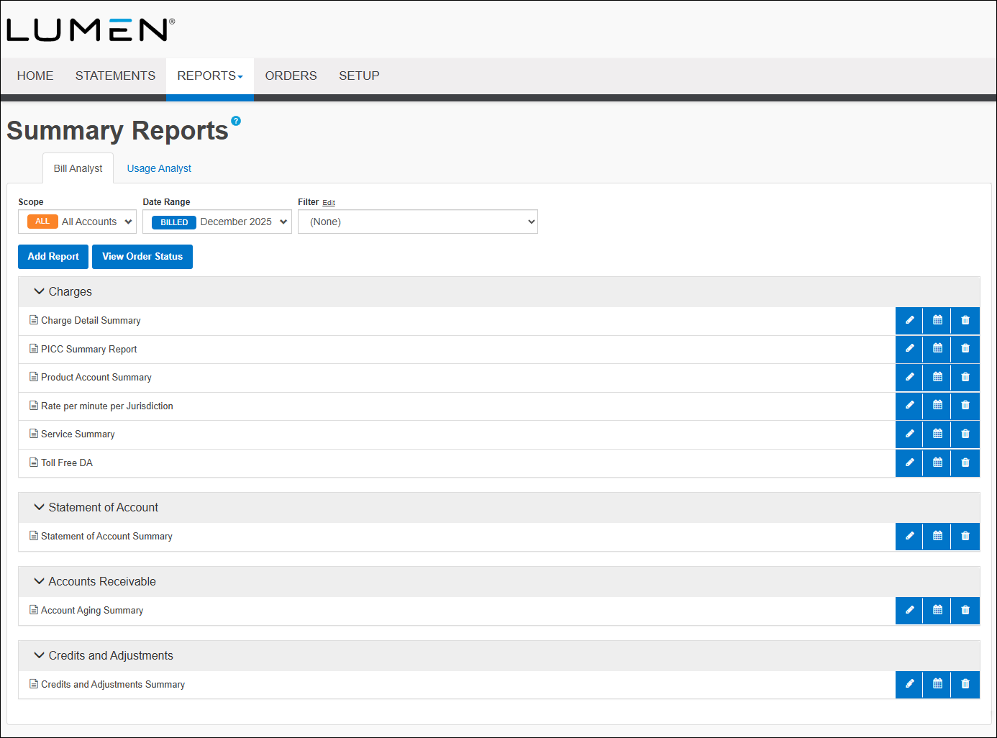
Task: Open the Rate per minute per Jurisdiction report
Action: point(106,406)
